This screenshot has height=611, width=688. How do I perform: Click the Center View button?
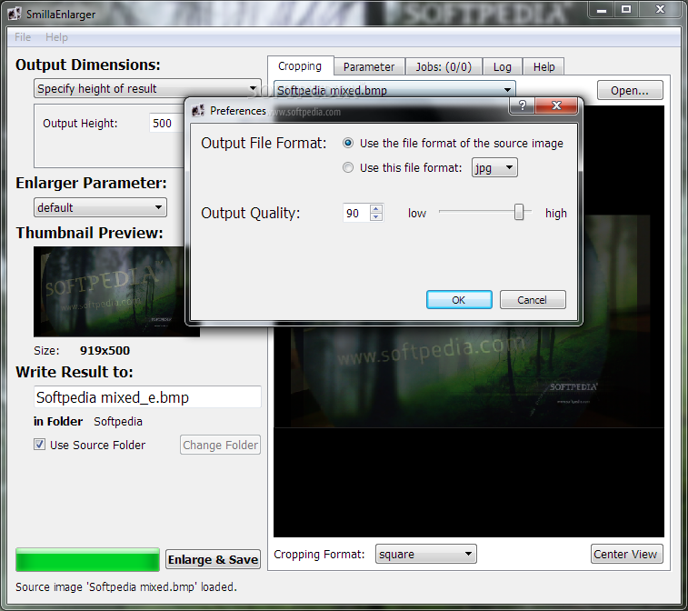[626, 554]
